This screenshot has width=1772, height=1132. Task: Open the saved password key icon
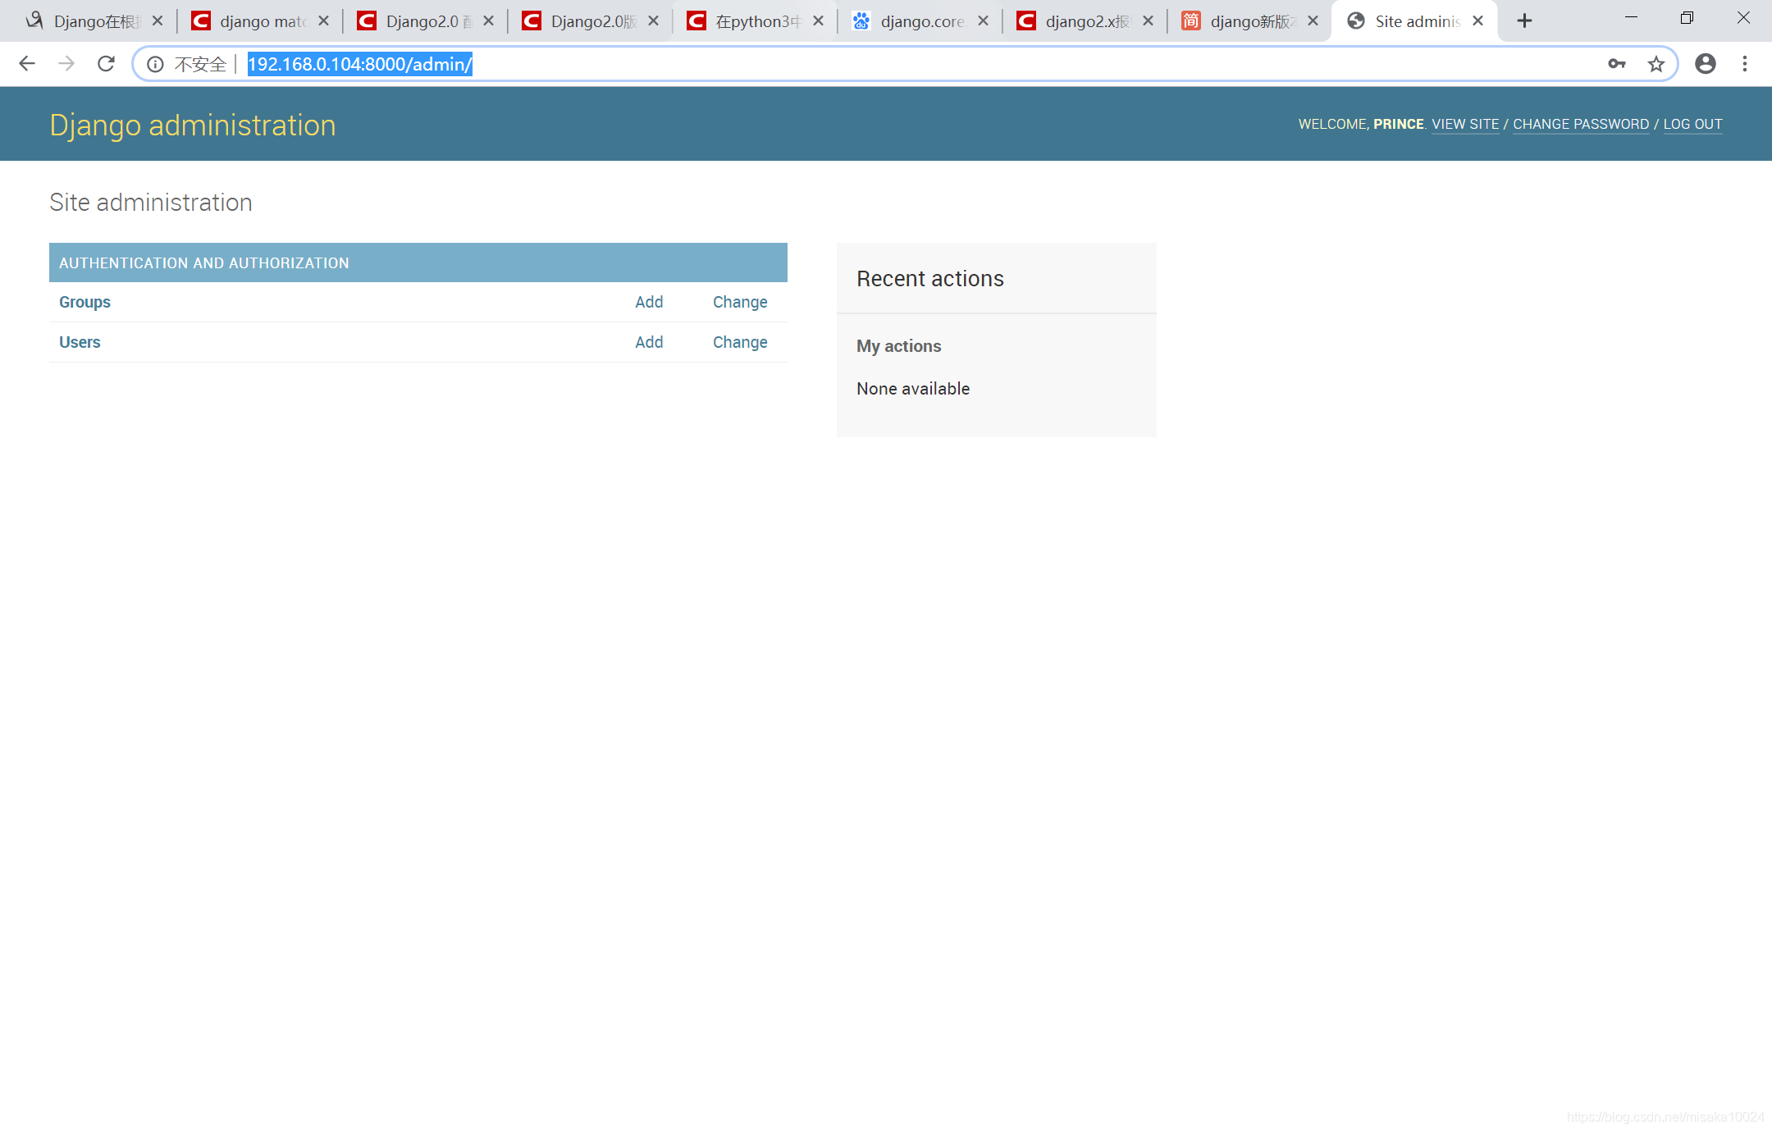1616,64
